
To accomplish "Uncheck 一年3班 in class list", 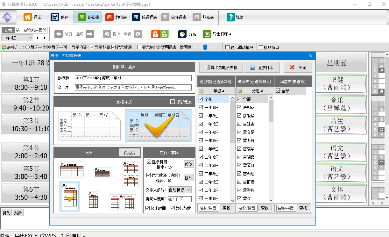I will pos(201,124).
